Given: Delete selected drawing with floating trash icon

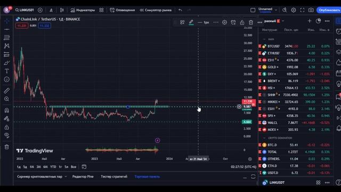Looking at the screenshot, I should pyautogui.click(x=251, y=22).
